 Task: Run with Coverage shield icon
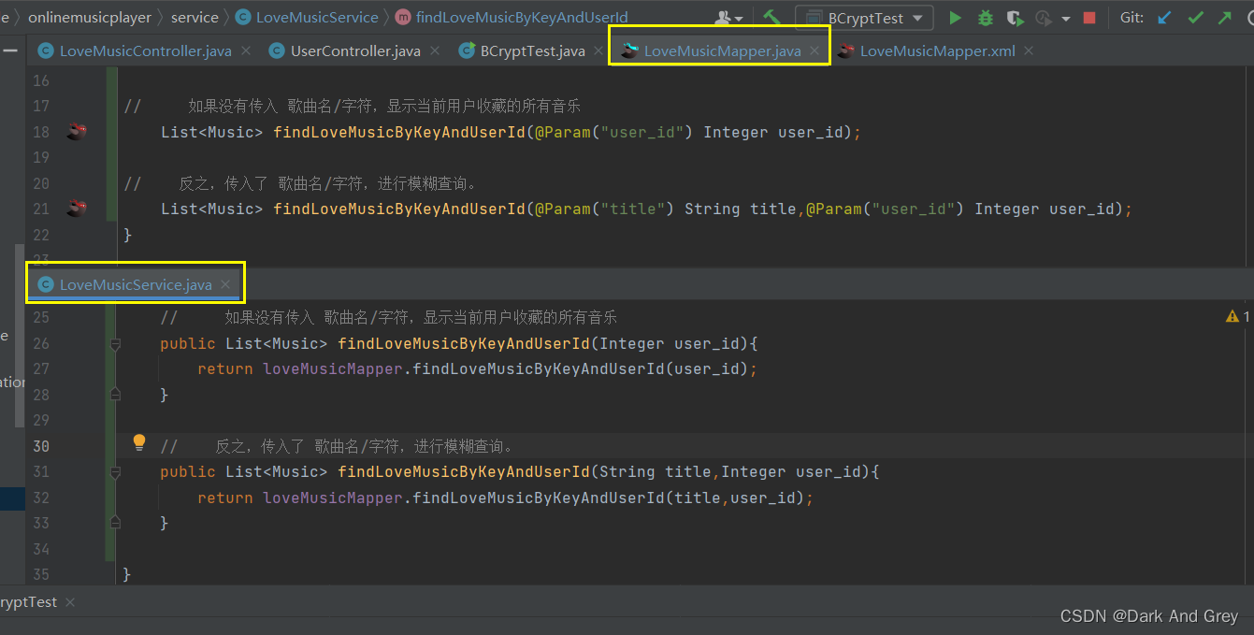click(x=1015, y=18)
